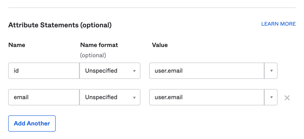Open the Unspecified name format for id row
The height and width of the screenshot is (139, 304).
(x=106, y=71)
